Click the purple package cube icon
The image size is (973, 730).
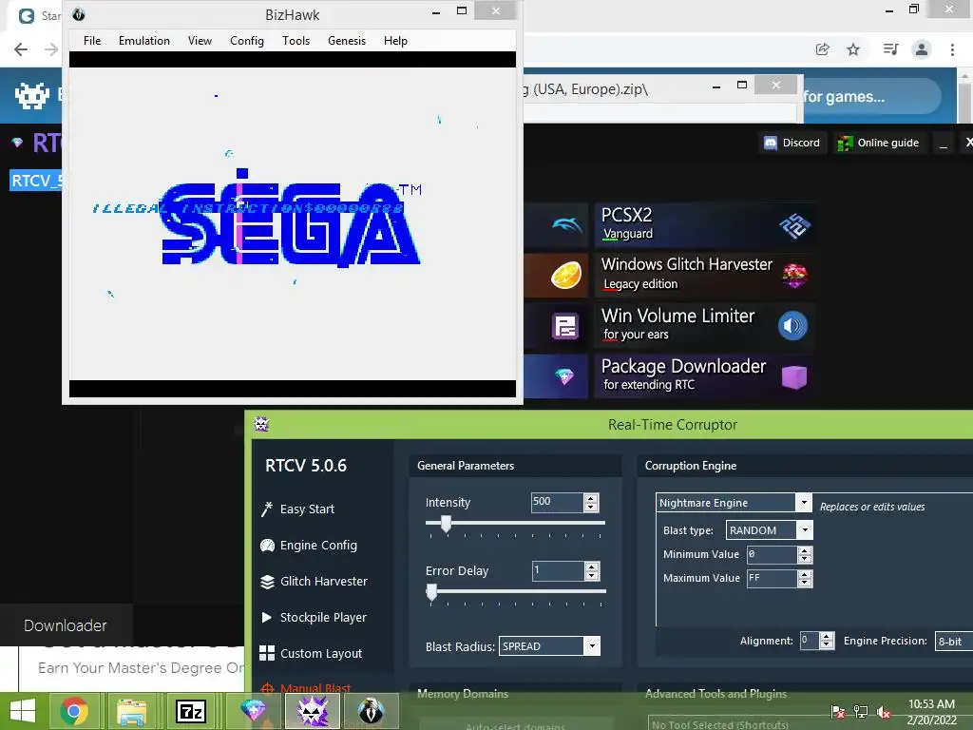point(794,376)
